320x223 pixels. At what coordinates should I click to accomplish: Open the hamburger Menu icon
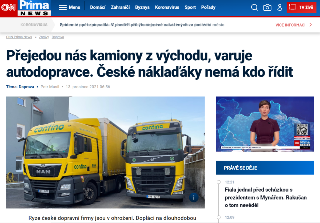coord(63,7)
